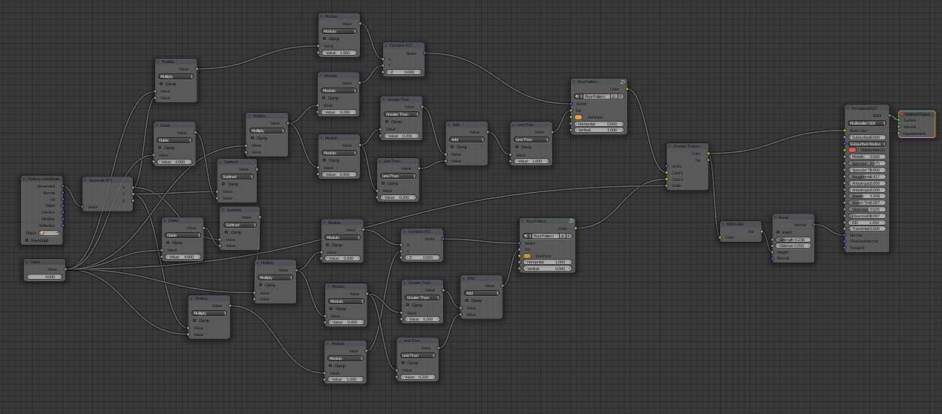The height and width of the screenshot is (414, 942).
Task: Click Color output socket of top FloorPattern node
Action: (627, 89)
